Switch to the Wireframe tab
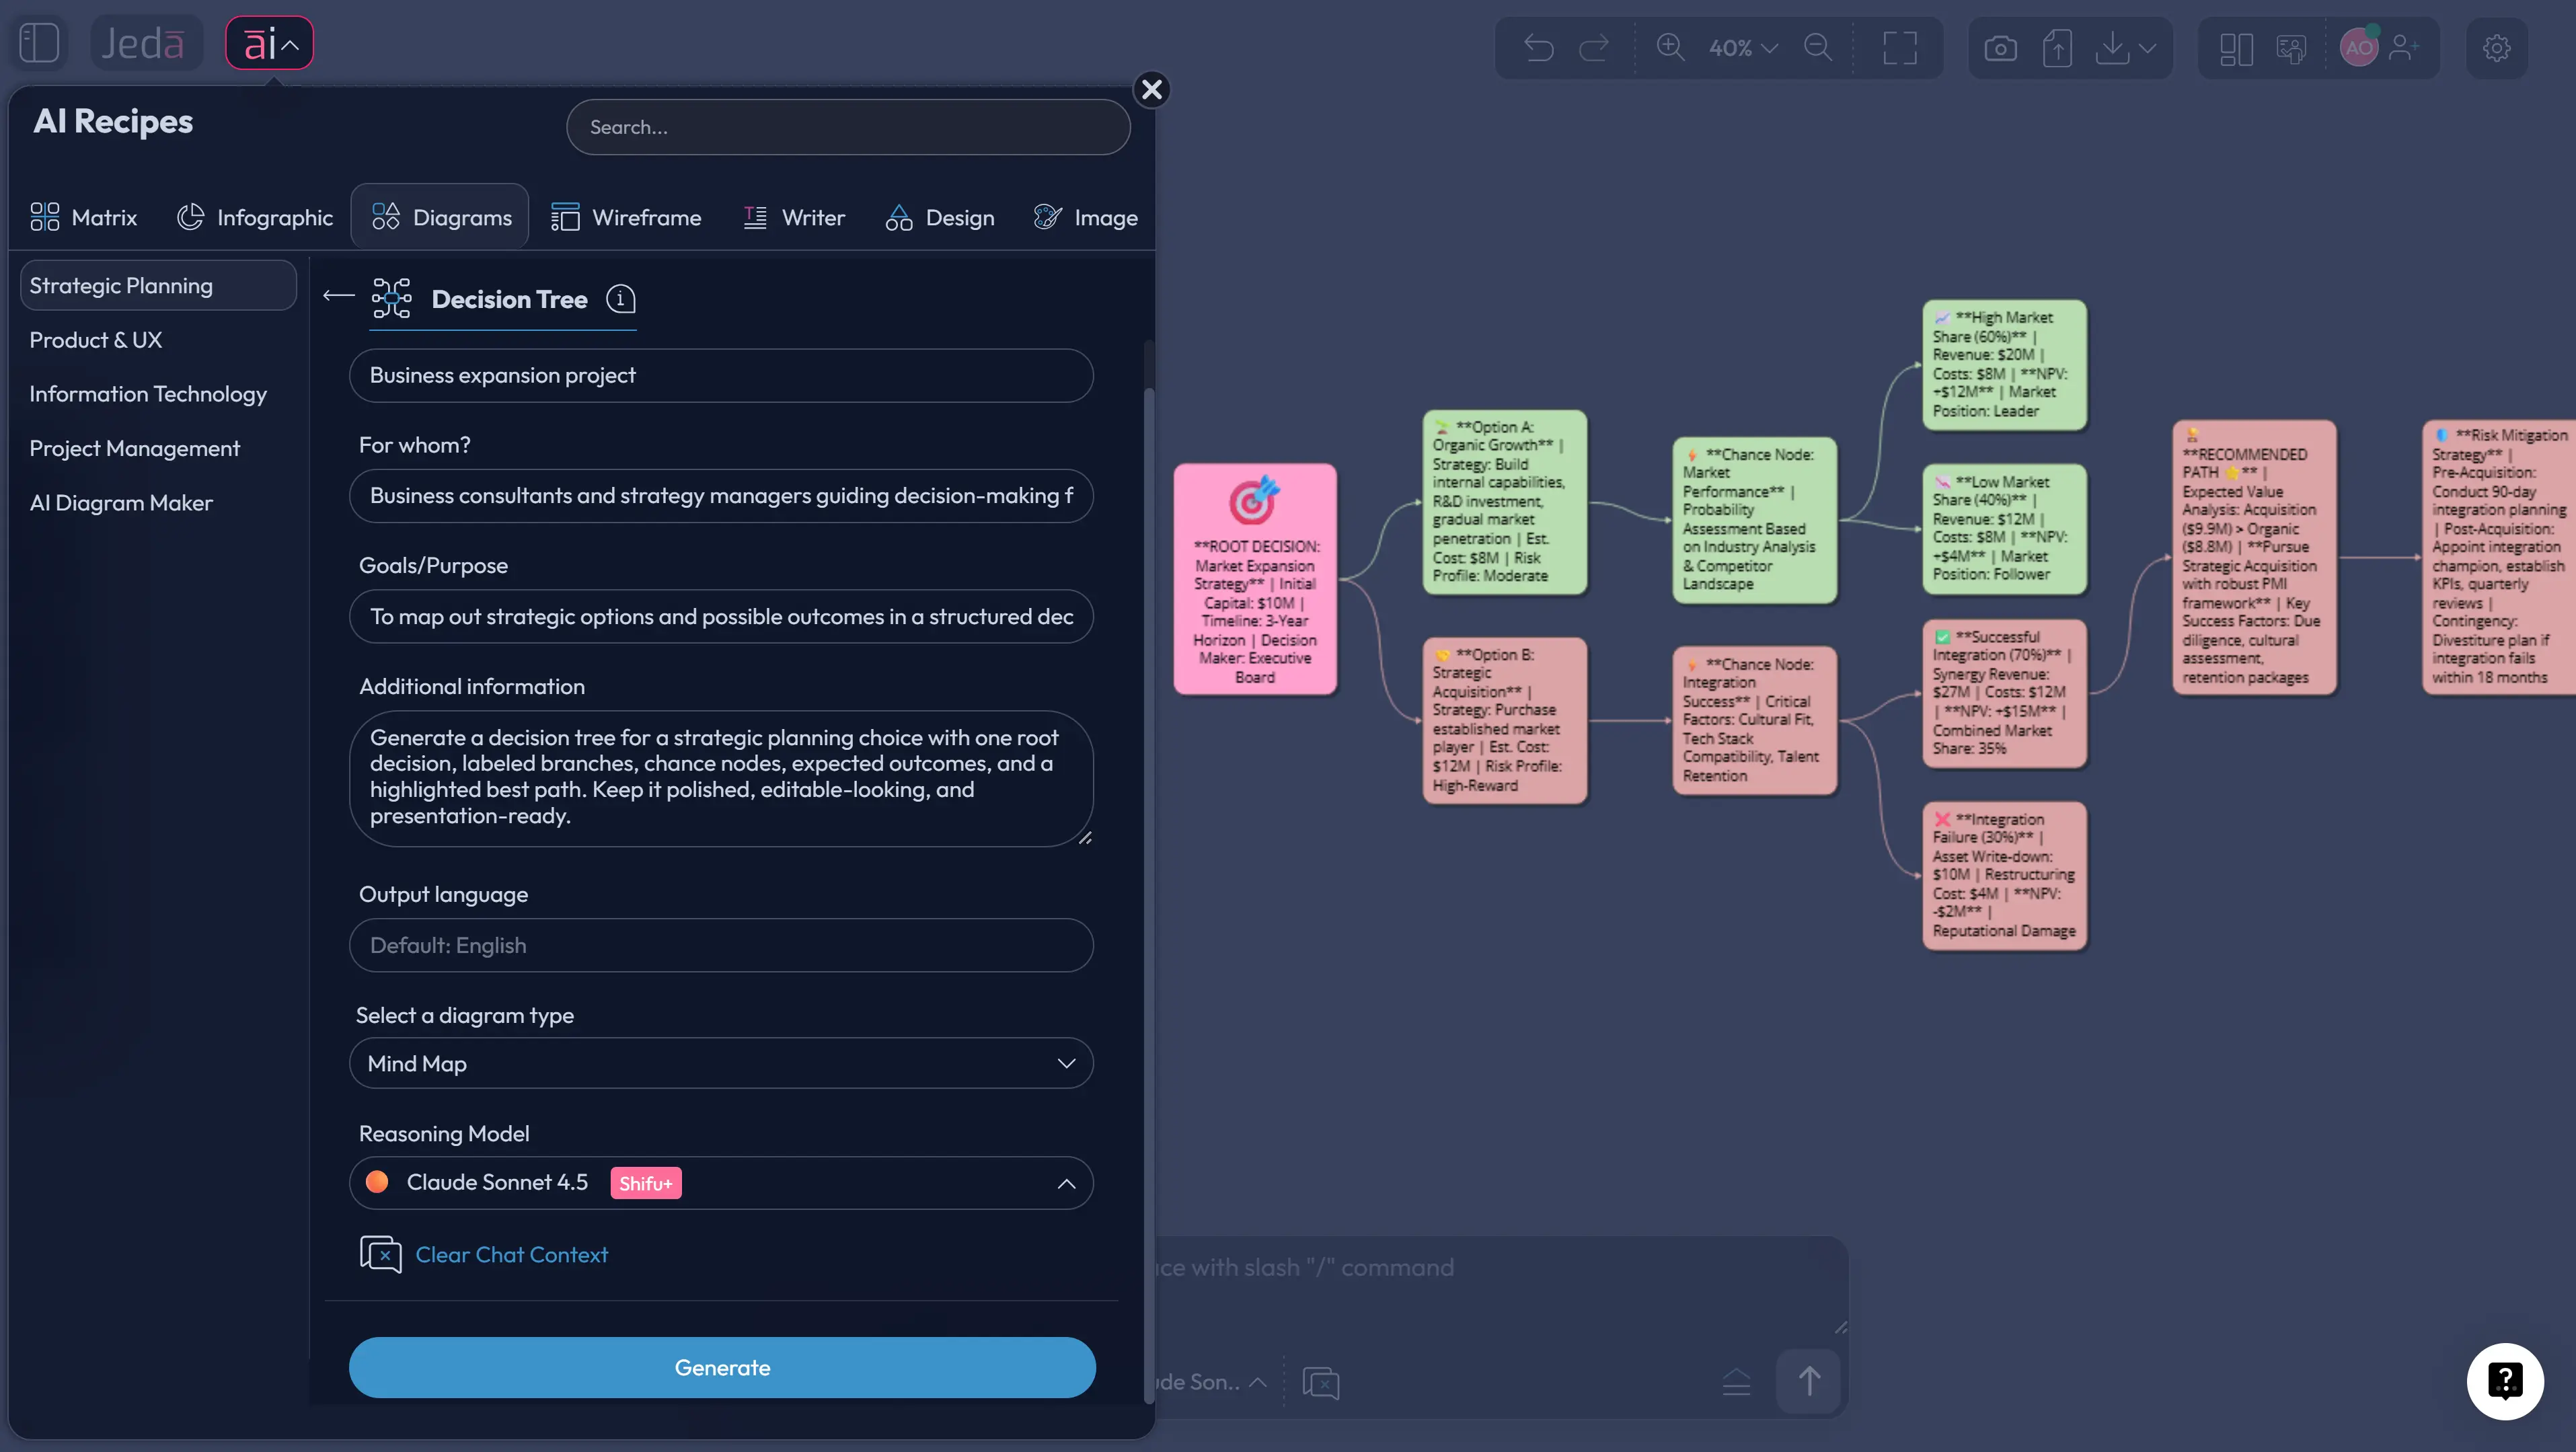The image size is (2576, 1452). (626, 217)
